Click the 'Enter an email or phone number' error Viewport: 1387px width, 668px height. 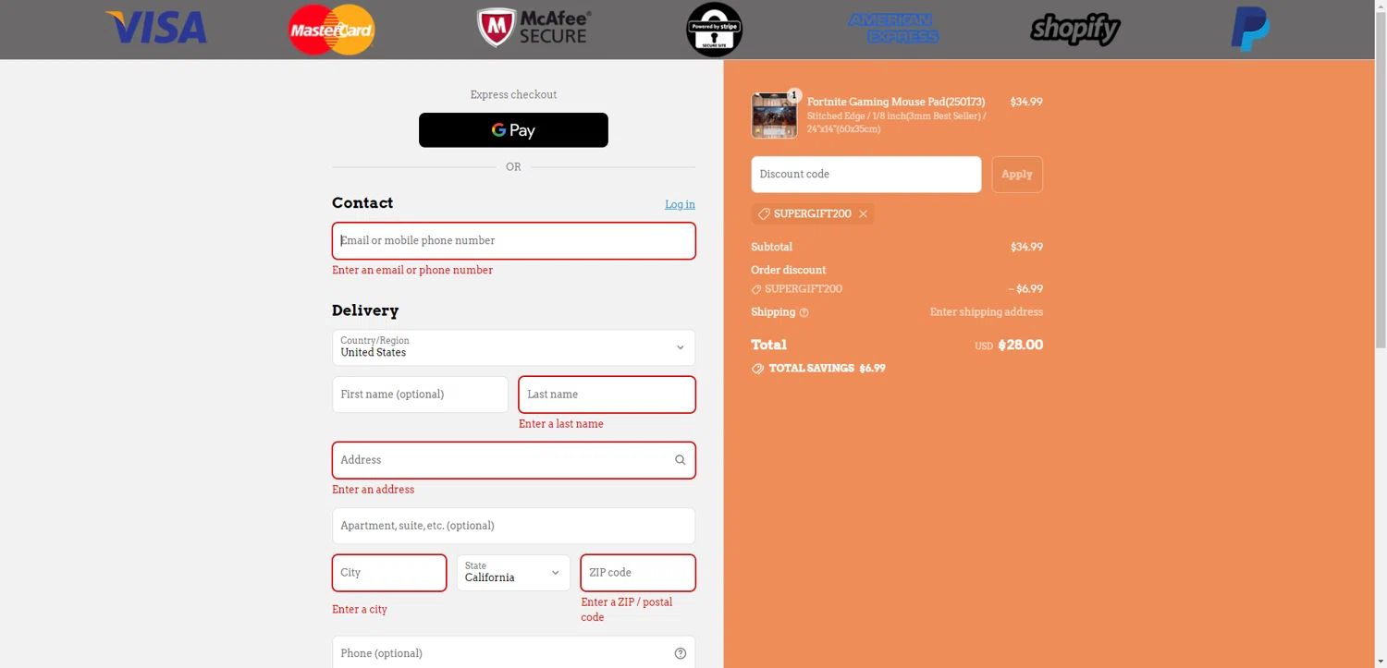412,271
